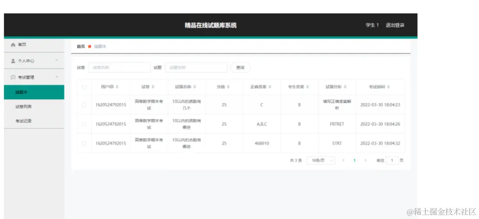Screen dimensions: 479x219
Task: Click the correct answer cell A,B,C
Action: pyautogui.click(x=262, y=124)
